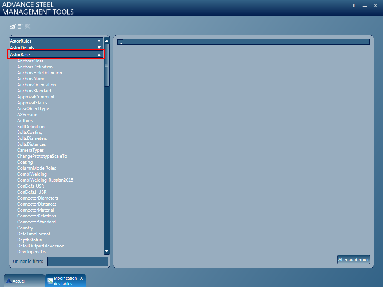Viewport: 383px width, 287px height.
Task: Open the CombiWelding table
Action: (32, 174)
